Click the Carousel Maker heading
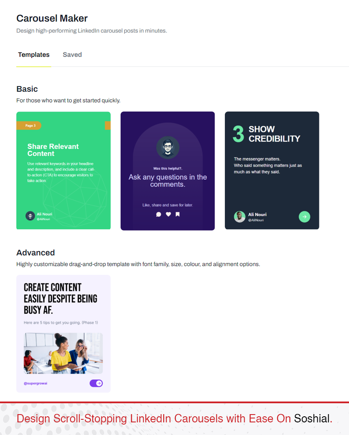 click(52, 18)
